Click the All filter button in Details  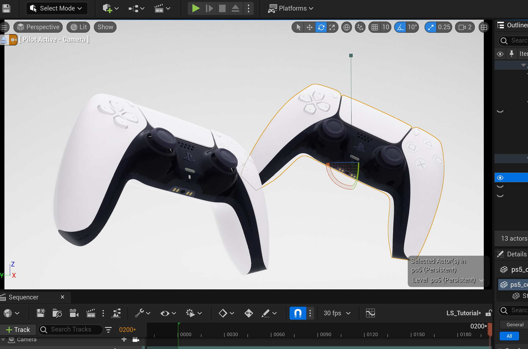[x=509, y=336]
